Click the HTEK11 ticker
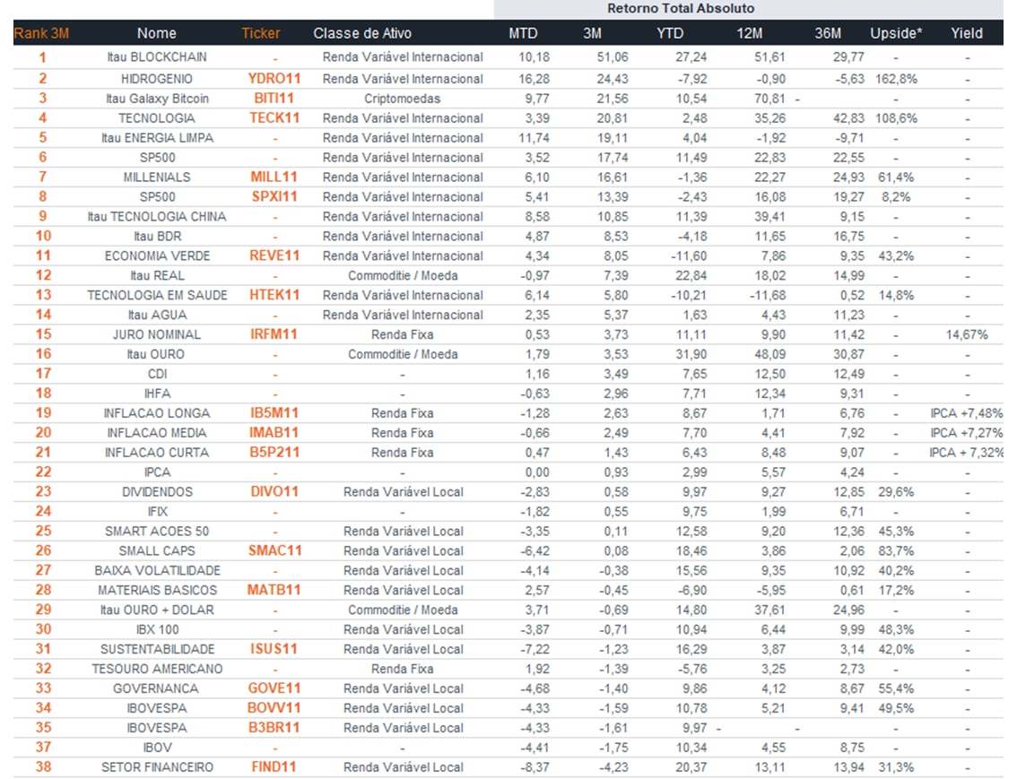 point(274,295)
